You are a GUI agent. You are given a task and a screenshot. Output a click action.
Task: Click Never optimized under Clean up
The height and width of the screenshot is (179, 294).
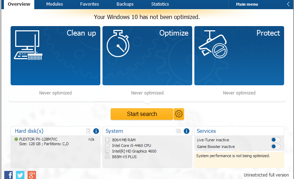click(55, 93)
